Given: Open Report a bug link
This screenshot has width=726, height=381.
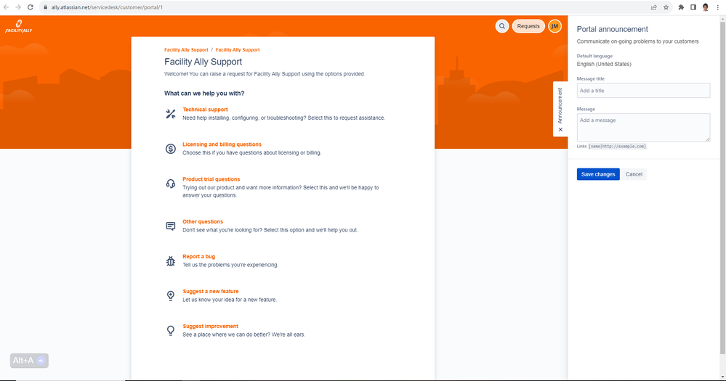Looking at the screenshot, I should [198, 256].
